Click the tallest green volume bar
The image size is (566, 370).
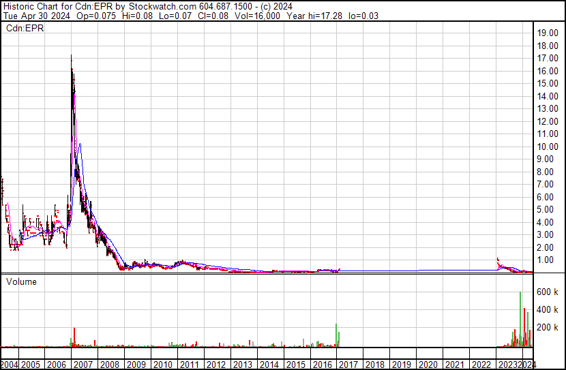tap(520, 319)
